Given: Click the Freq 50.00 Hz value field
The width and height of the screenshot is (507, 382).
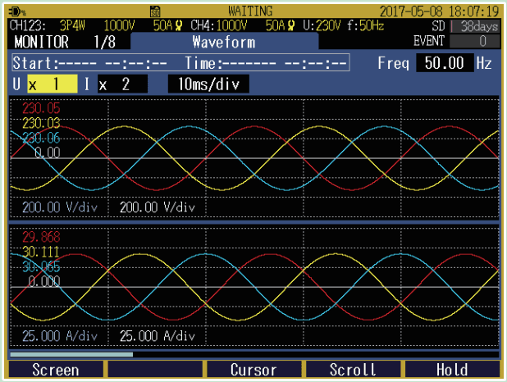Looking at the screenshot, I should [444, 62].
